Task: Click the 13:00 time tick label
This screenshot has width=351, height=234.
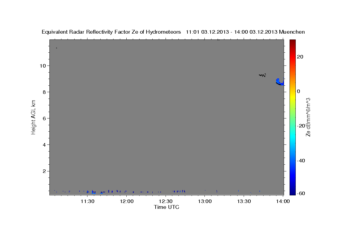Action: (205, 201)
